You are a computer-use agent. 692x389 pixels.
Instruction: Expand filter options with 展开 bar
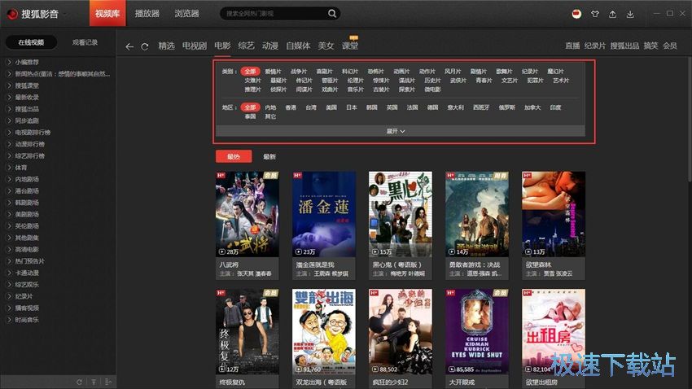point(401,131)
